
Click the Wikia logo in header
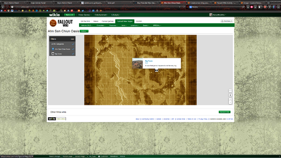(x=54, y=14)
